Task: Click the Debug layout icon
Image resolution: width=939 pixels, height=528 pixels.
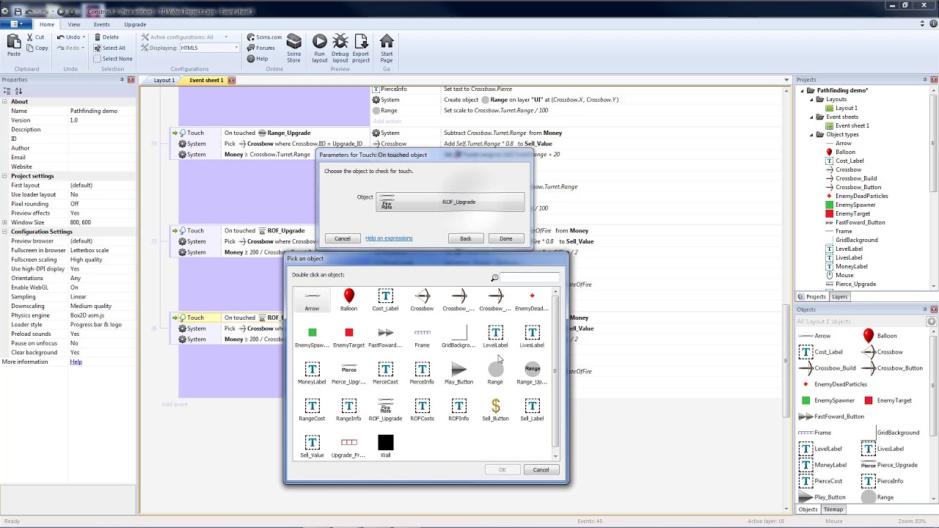Action: point(340,42)
